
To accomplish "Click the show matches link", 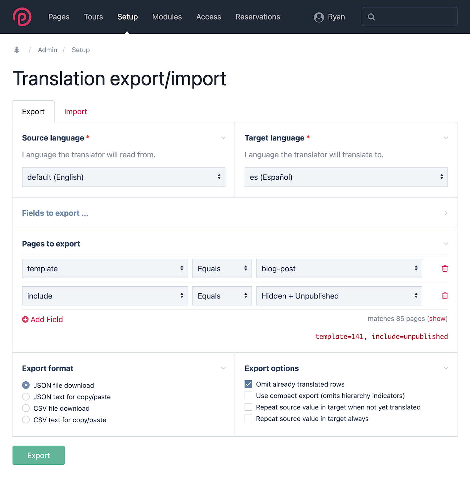I will (437, 319).
